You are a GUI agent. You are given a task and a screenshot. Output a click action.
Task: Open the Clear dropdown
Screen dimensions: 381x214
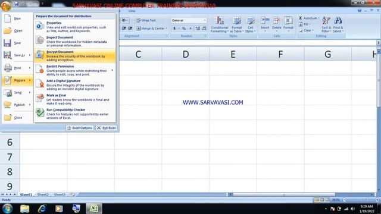coord(306,30)
